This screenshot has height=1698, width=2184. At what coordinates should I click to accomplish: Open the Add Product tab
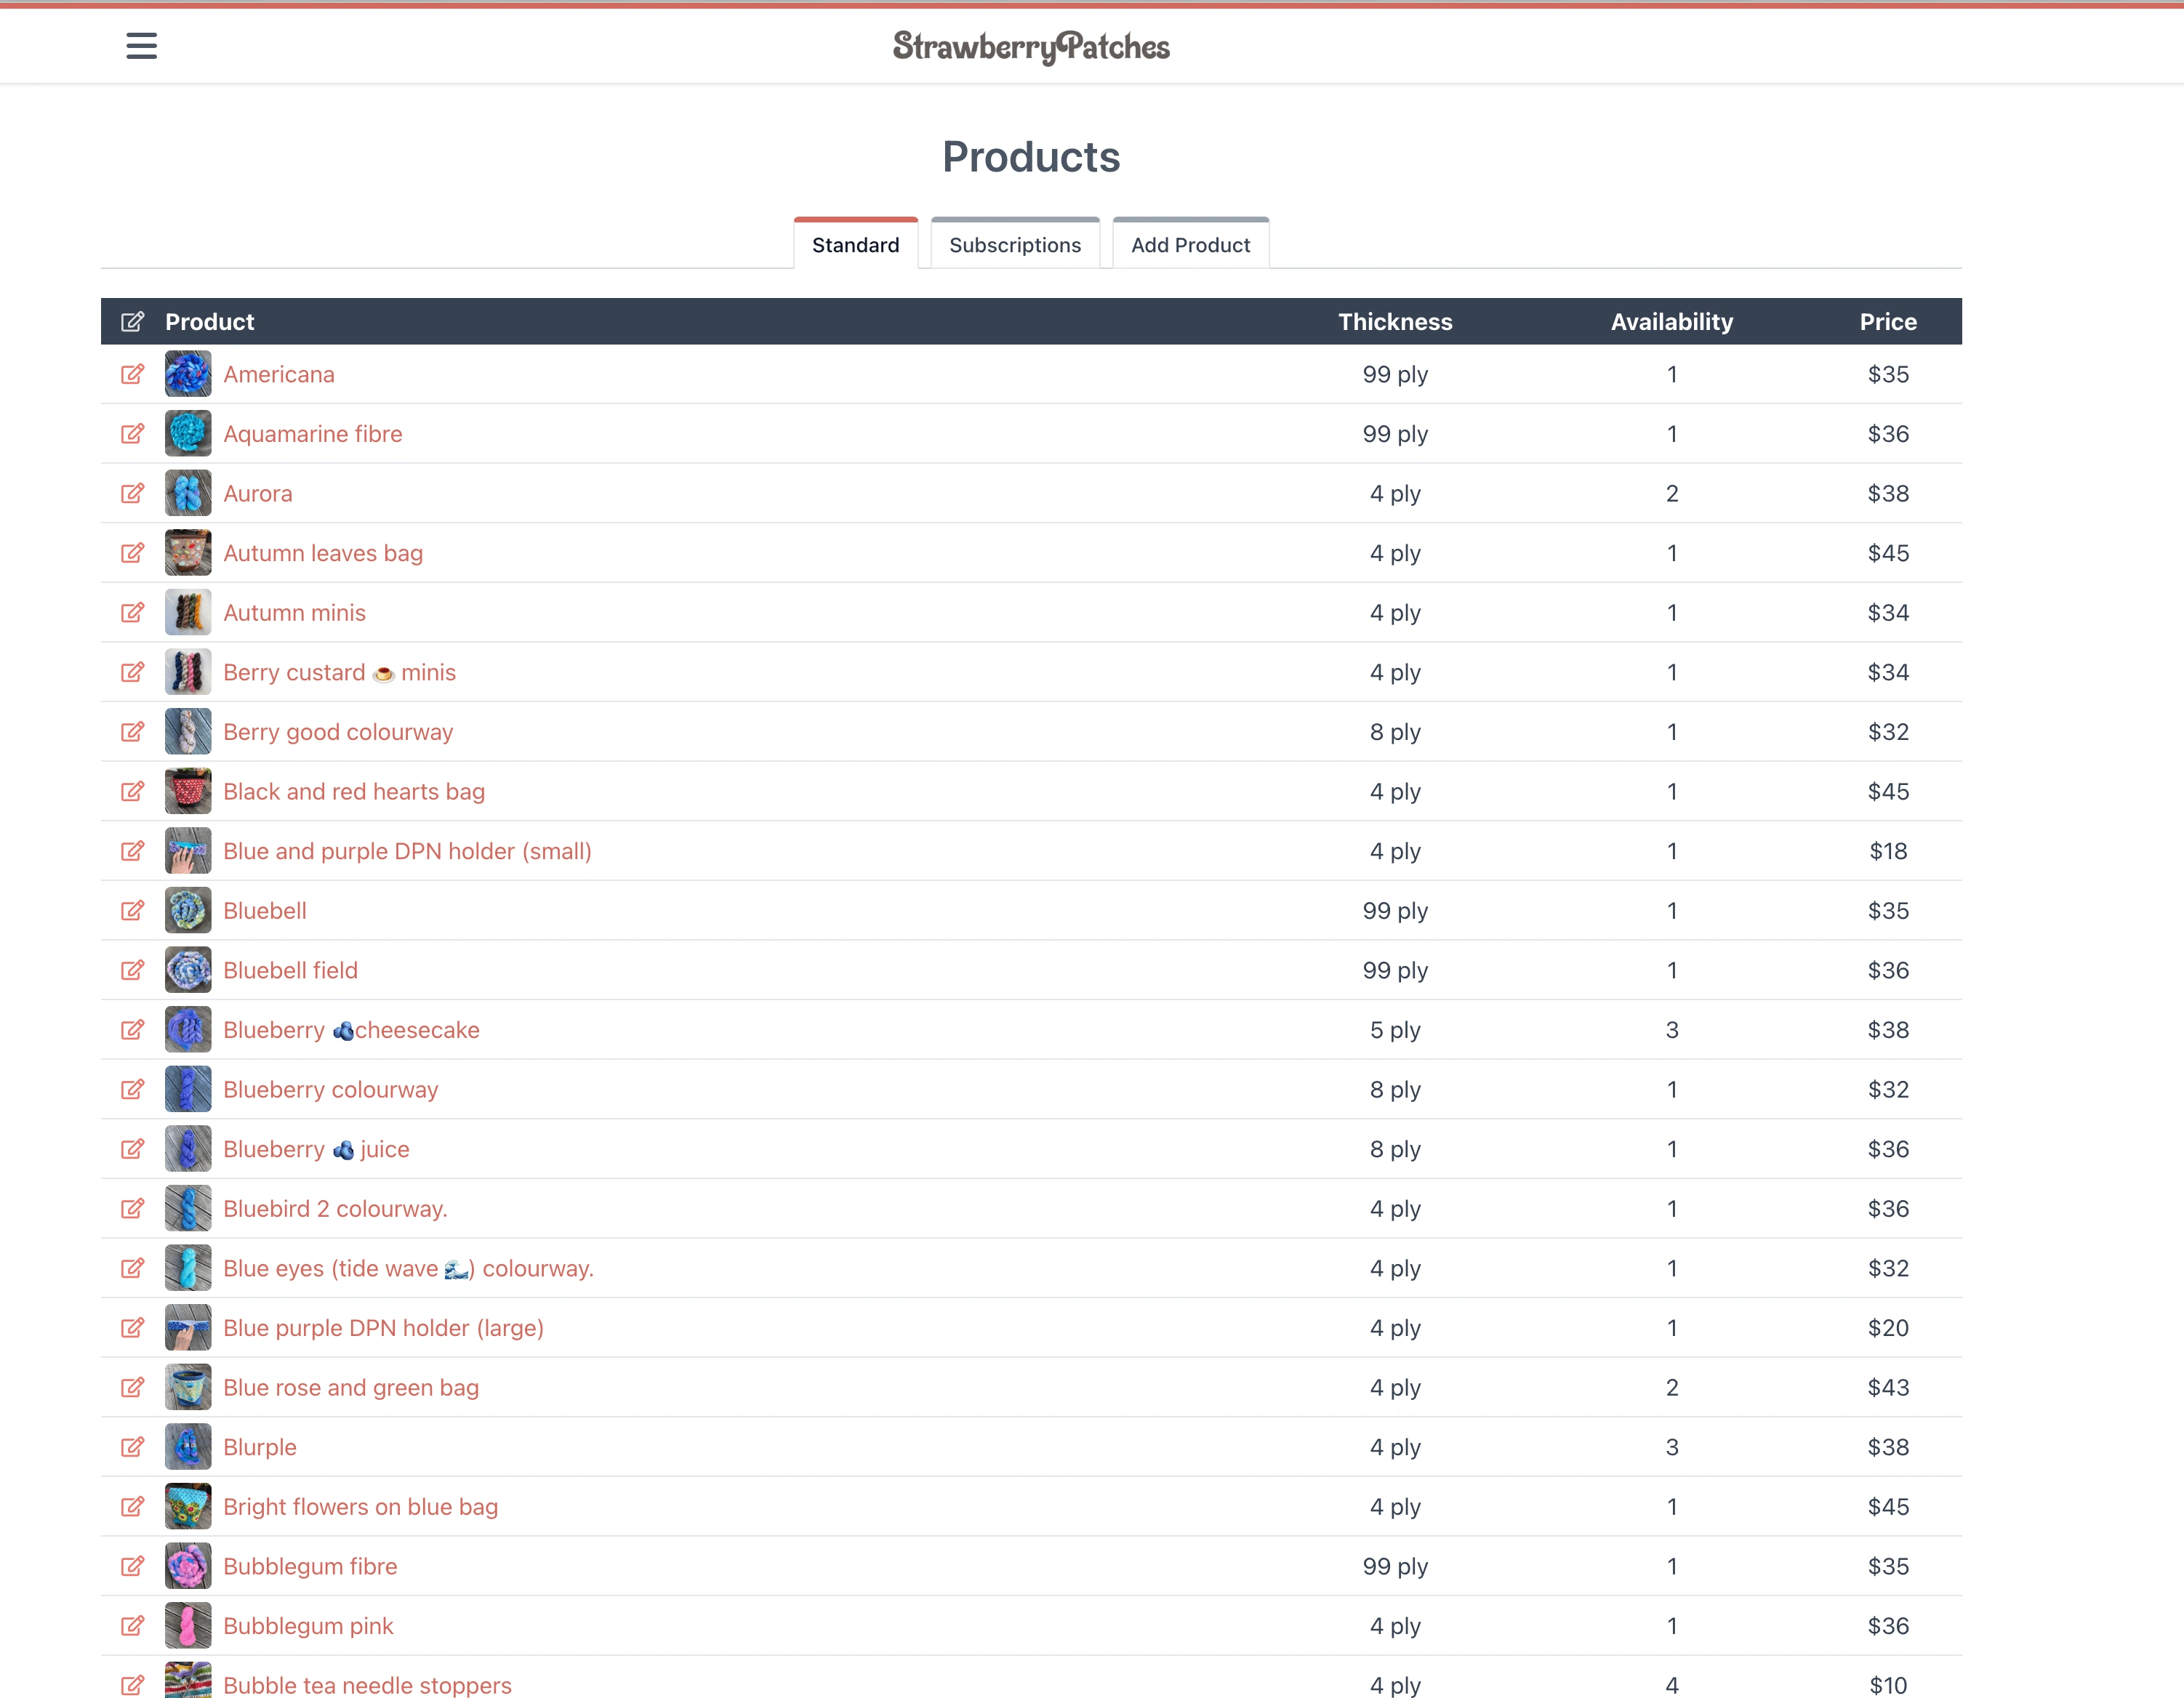tap(1190, 243)
